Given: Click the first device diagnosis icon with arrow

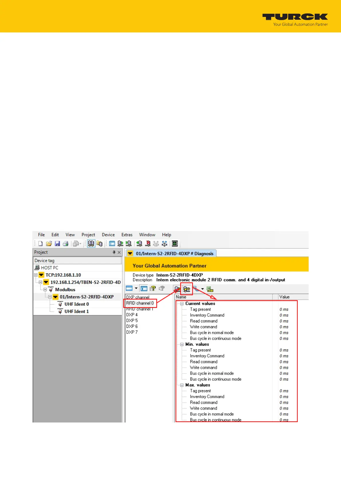Looking at the screenshot, I should point(177,289).
